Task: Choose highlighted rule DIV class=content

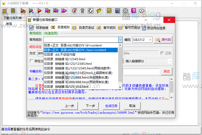Action: point(81,50)
